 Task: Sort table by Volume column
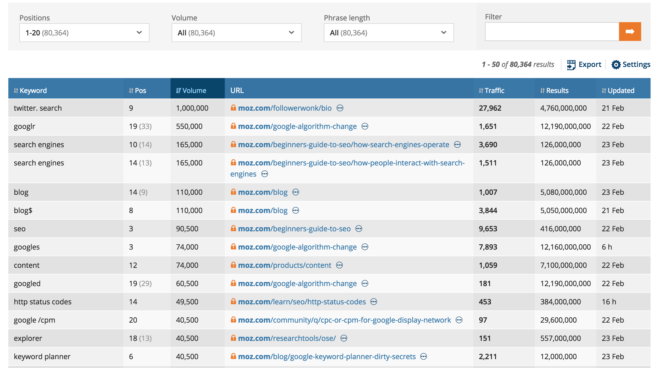tap(194, 90)
